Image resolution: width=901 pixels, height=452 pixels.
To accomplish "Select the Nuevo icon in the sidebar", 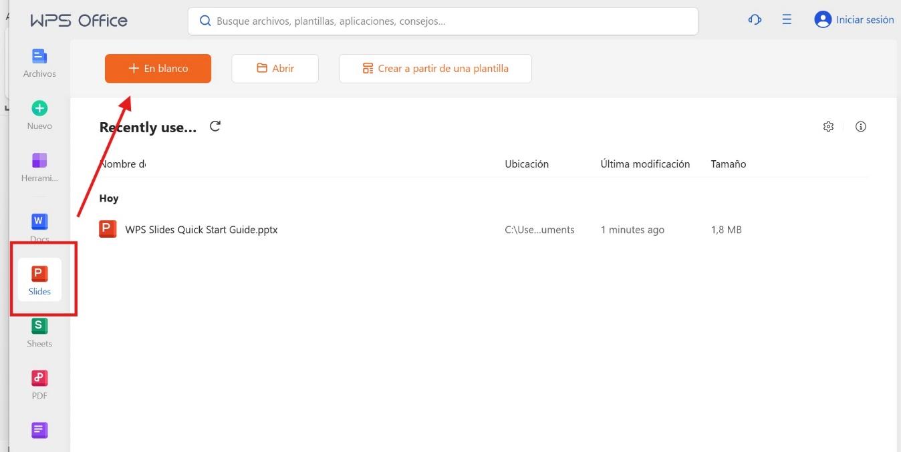I will point(39,112).
